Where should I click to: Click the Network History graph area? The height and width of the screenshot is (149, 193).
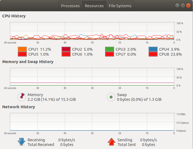tap(92, 122)
